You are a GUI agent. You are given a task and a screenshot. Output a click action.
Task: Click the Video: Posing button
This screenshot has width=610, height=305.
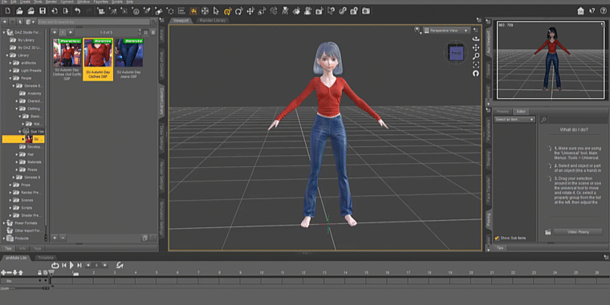click(577, 232)
